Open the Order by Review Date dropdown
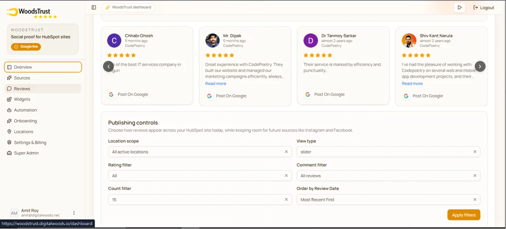The height and width of the screenshot is (229, 506). click(388, 199)
